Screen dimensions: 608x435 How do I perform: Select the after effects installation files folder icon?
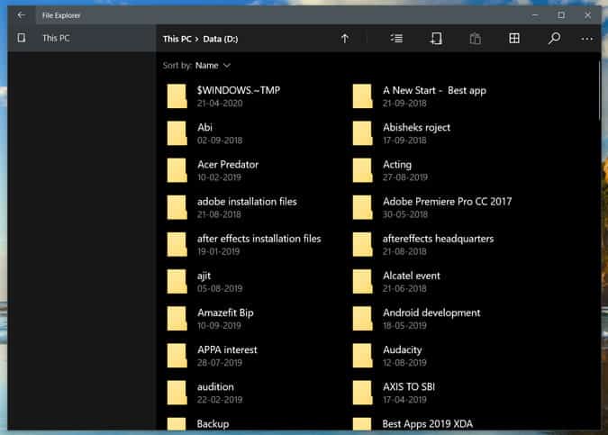177,244
